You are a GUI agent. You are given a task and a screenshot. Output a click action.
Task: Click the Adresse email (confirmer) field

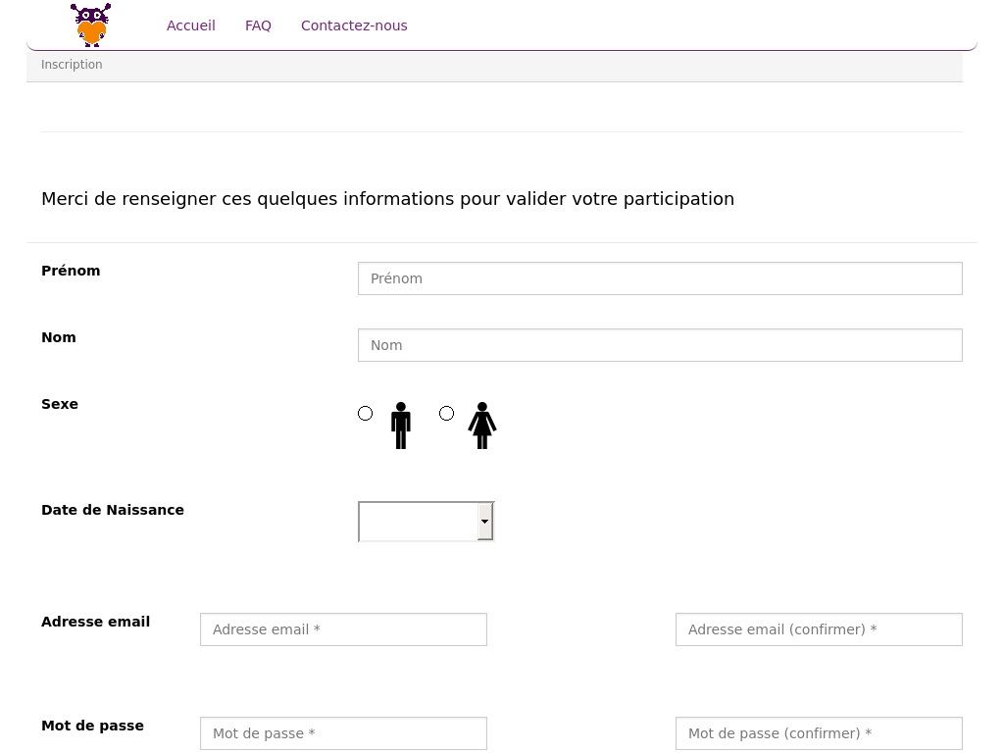pyautogui.click(x=819, y=629)
